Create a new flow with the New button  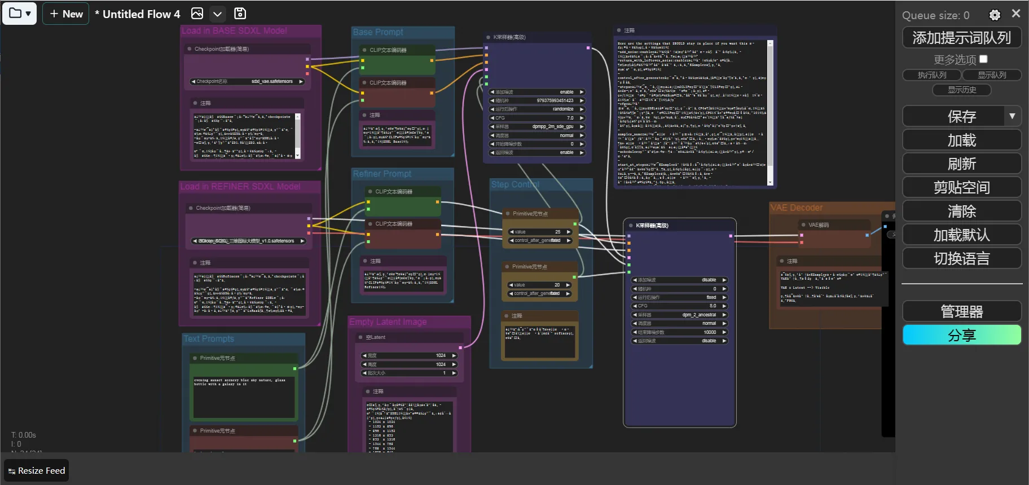tap(66, 14)
